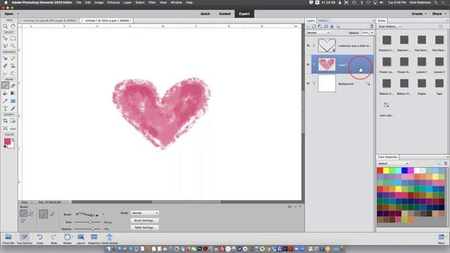Viewport: 450px width, 253px height.
Task: Open the Enhance menu
Action: [113, 3]
